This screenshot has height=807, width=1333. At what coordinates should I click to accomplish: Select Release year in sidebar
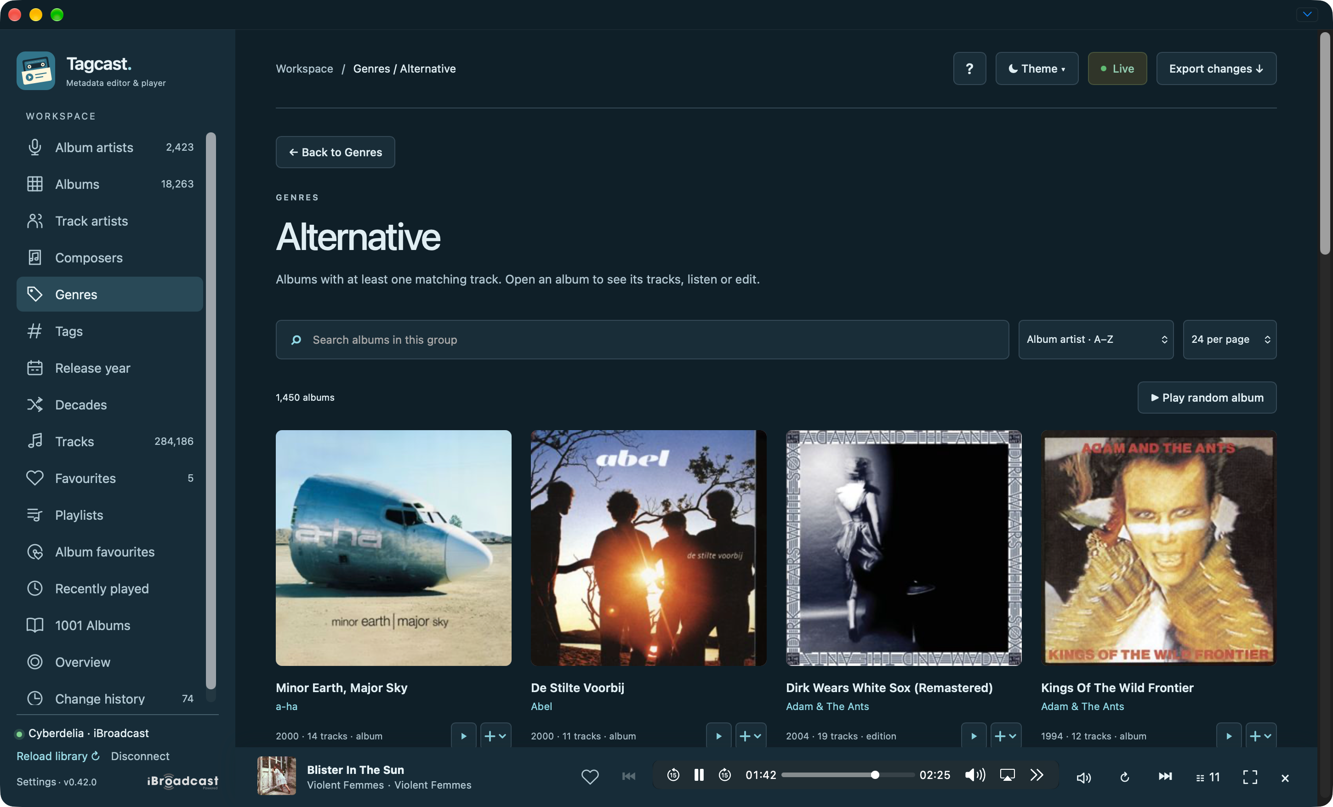click(x=110, y=368)
